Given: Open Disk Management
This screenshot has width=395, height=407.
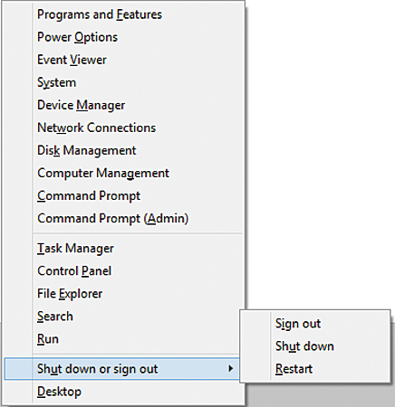Looking at the screenshot, I should pos(87,150).
